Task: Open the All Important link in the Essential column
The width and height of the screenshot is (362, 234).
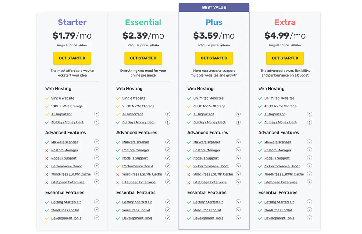Action: click(133, 114)
